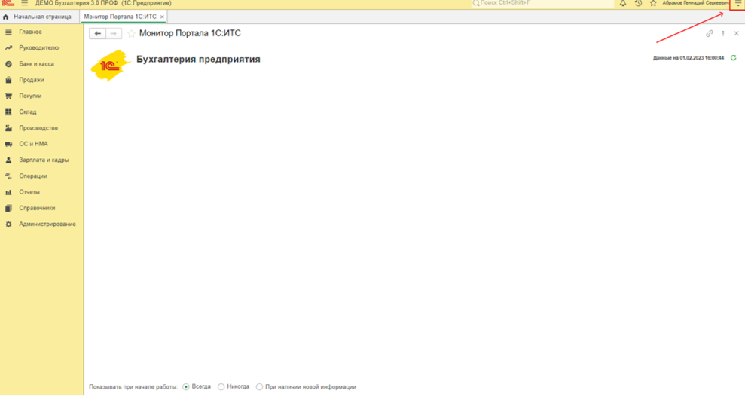This screenshot has height=400, width=745.
Task: Click the Бухгалтерия предприятия heading
Action: (x=198, y=60)
